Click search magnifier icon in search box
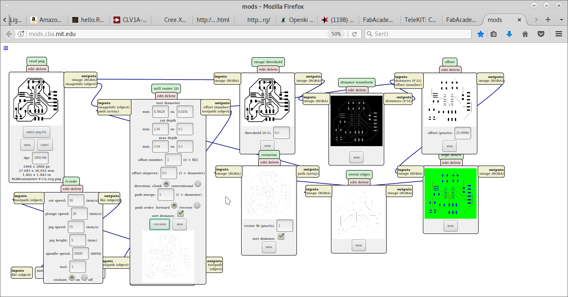 [x=369, y=34]
